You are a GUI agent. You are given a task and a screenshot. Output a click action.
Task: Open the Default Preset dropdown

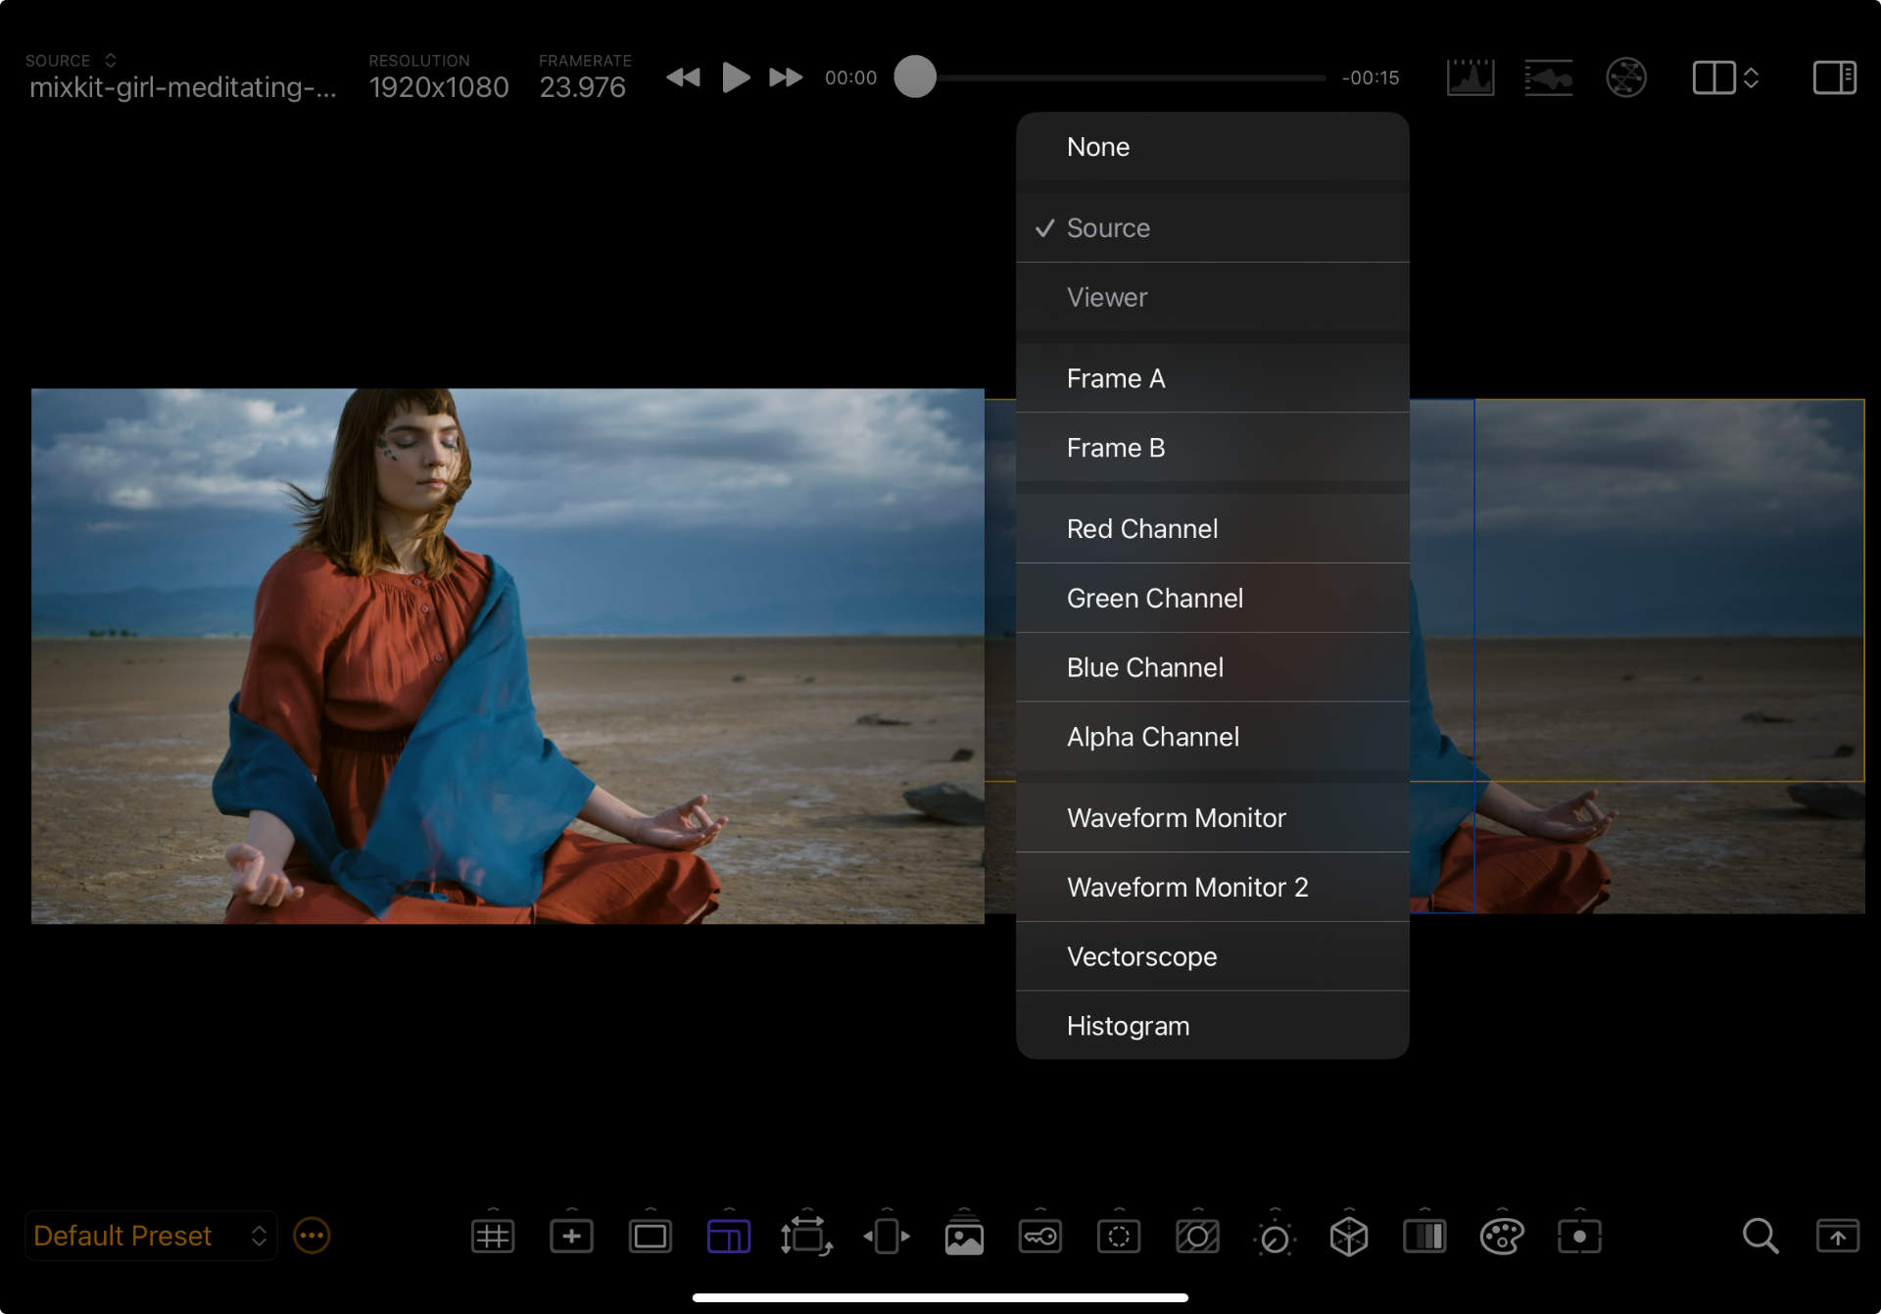point(150,1237)
